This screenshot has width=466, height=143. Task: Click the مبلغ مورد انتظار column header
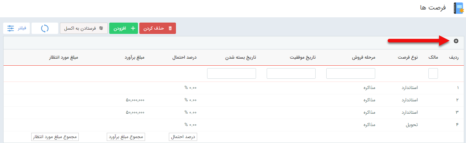point(63,57)
